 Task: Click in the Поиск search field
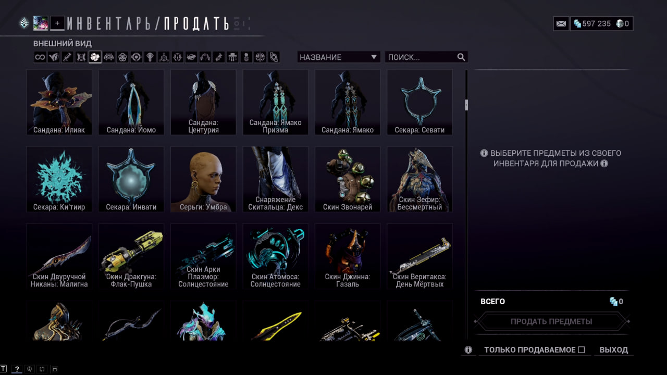click(x=421, y=57)
